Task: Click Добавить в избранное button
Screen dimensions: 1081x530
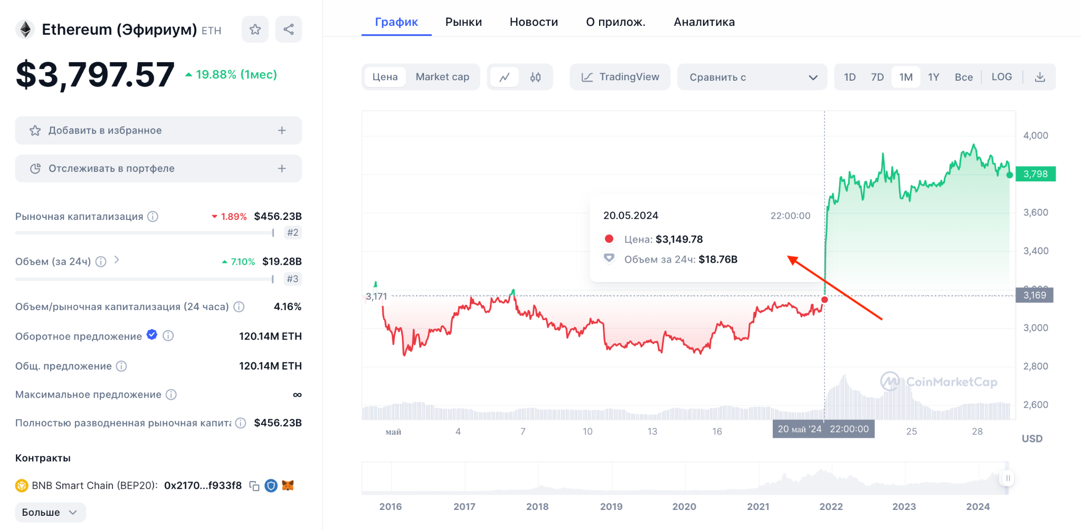Action: (x=158, y=130)
